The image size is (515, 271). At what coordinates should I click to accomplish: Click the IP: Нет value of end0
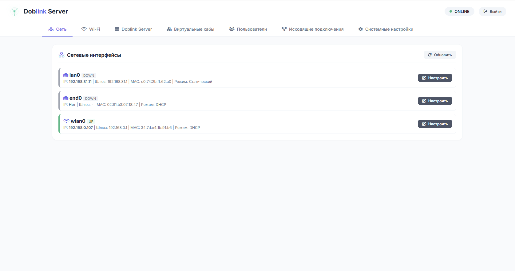(69, 105)
